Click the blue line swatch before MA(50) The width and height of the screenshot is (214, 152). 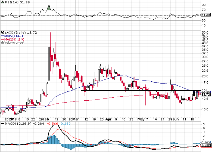point(3,36)
